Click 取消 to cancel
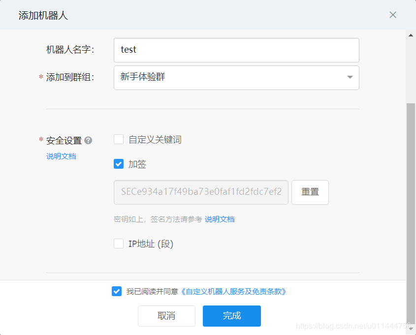416x335 pixels. pos(166,316)
